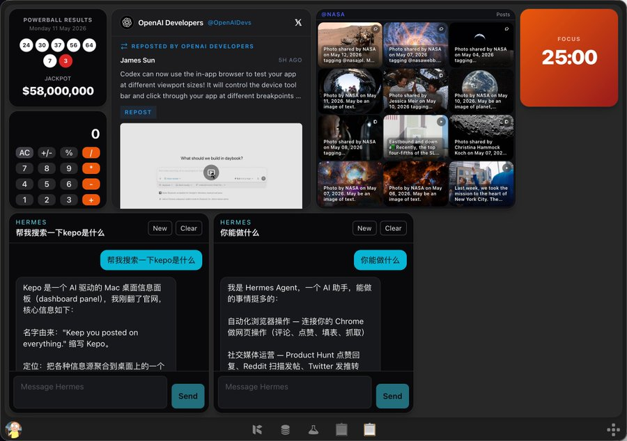Select the database stack icon in dock

[x=285, y=430]
